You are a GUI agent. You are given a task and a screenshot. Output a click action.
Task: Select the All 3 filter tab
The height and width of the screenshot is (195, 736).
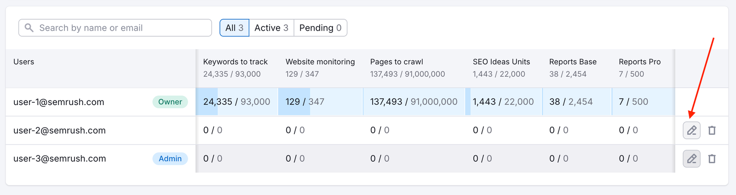pos(234,28)
